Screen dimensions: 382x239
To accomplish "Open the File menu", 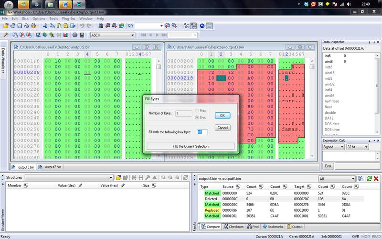I will [x=5, y=19].
